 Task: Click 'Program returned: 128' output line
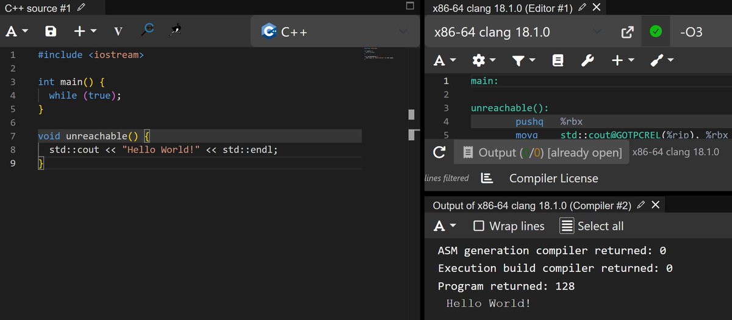(506, 286)
